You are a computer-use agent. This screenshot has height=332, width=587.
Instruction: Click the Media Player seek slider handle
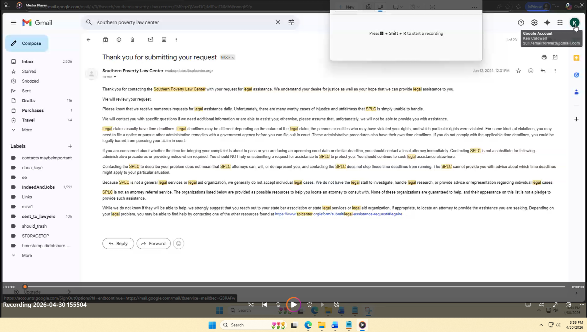pos(25,287)
